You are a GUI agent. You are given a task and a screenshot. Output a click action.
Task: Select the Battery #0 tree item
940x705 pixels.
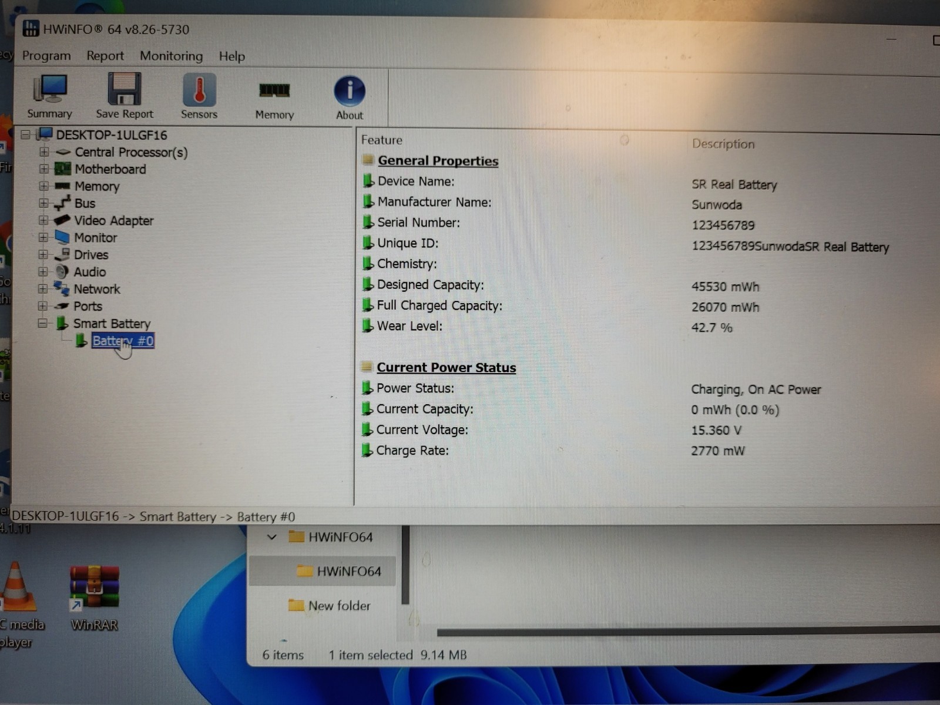pyautogui.click(x=123, y=341)
